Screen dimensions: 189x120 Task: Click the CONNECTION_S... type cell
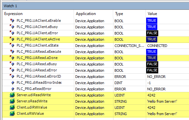click(x=129, y=46)
